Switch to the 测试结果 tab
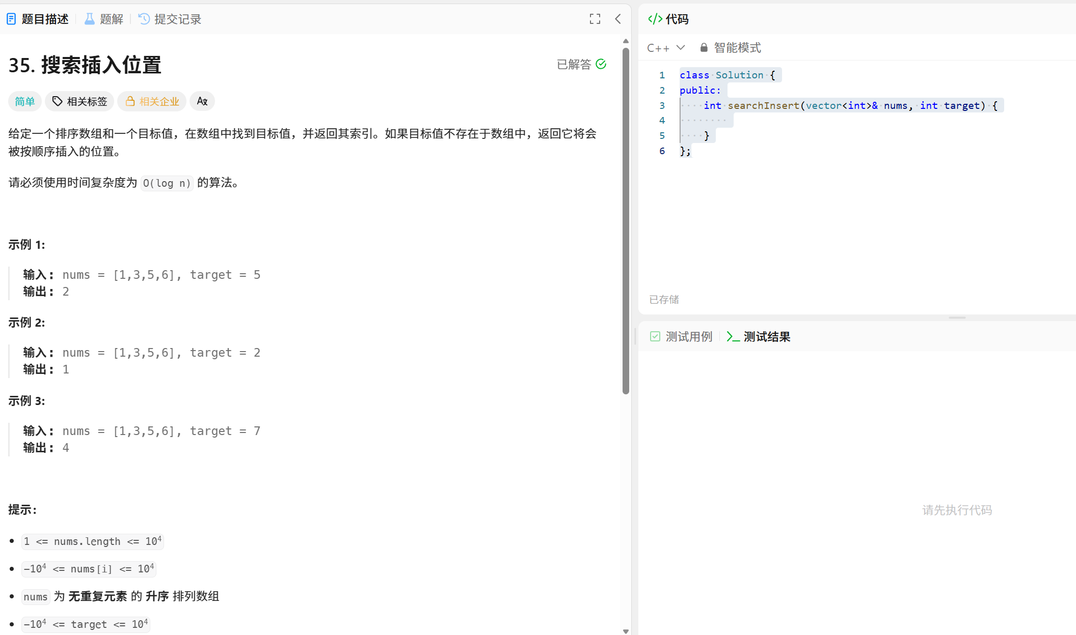 pyautogui.click(x=759, y=336)
